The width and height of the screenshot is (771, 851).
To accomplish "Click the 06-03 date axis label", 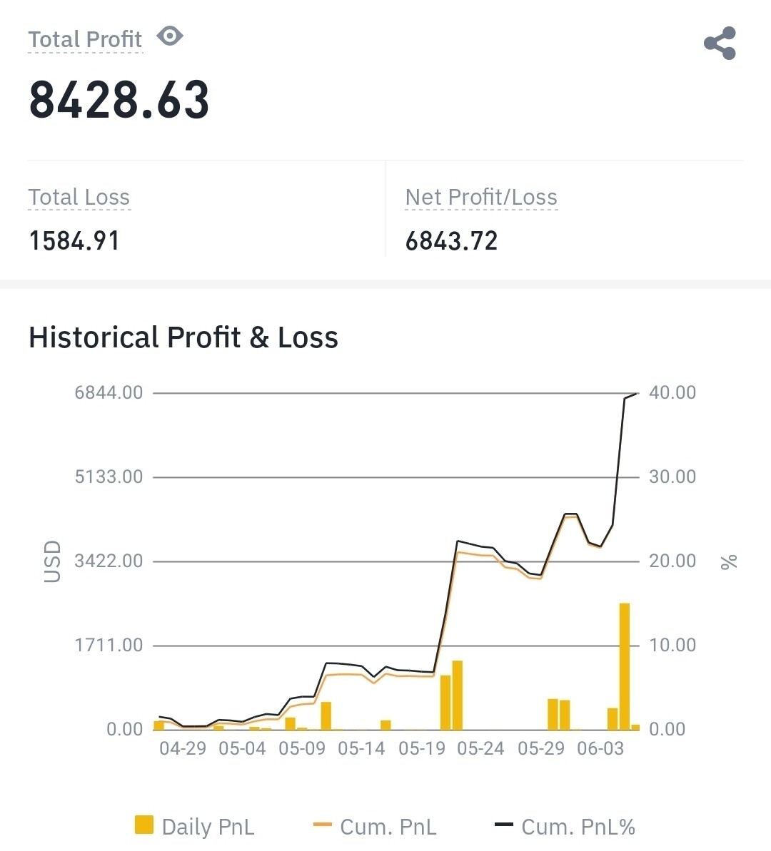I will tap(600, 748).
